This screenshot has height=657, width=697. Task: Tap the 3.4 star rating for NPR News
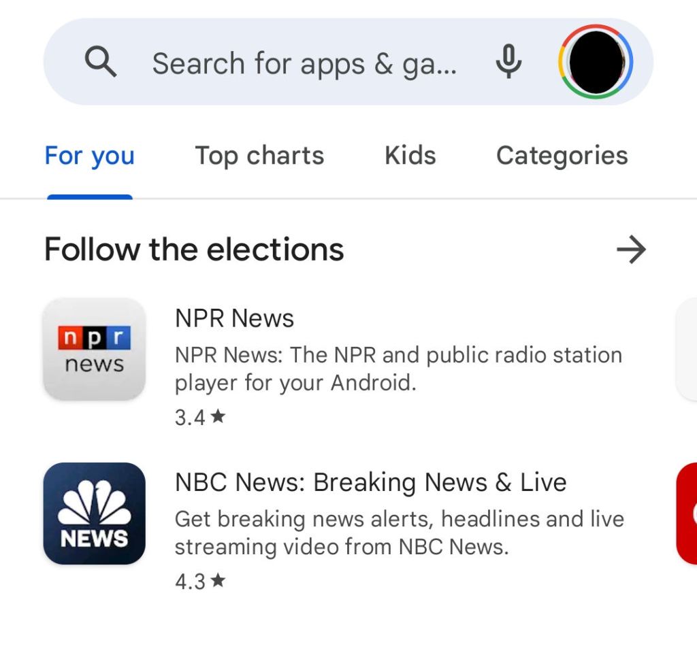pos(199,417)
